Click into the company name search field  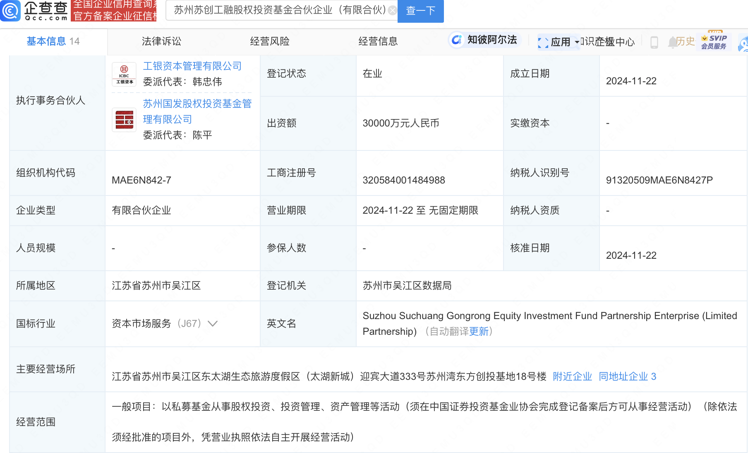click(x=279, y=10)
